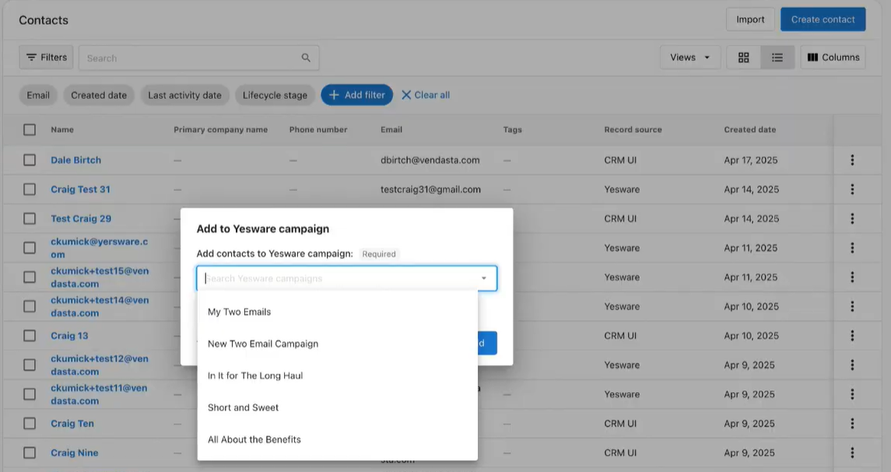Open row actions for ckumick+test14 contact

852,306
